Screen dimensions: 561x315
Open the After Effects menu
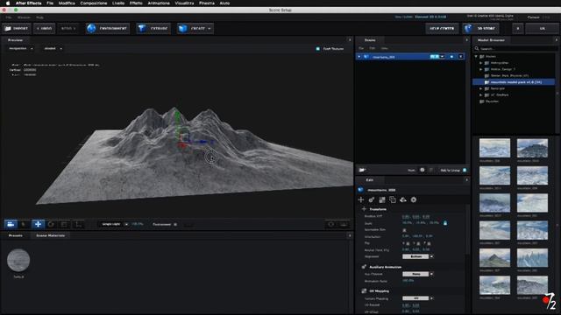(28, 3)
